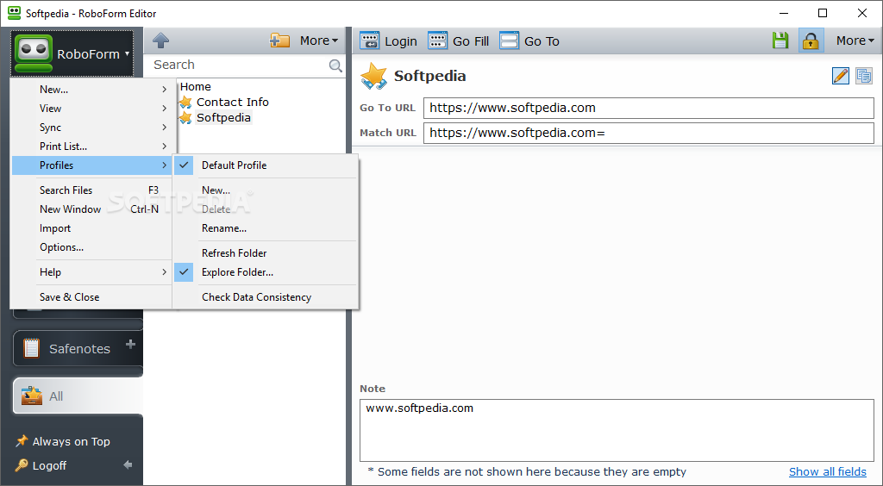The width and height of the screenshot is (883, 486).
Task: Click the Login toolbar button
Action: pyautogui.click(x=389, y=41)
